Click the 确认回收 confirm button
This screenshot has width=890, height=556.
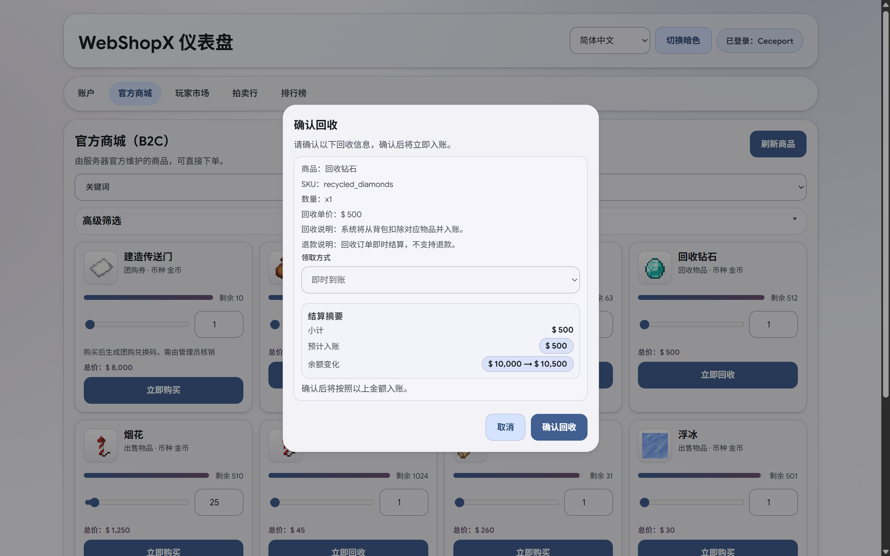[x=559, y=427]
